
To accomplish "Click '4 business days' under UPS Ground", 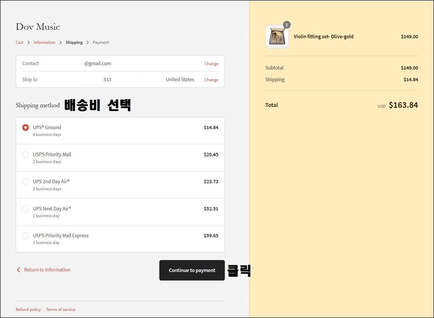I will coord(47,135).
